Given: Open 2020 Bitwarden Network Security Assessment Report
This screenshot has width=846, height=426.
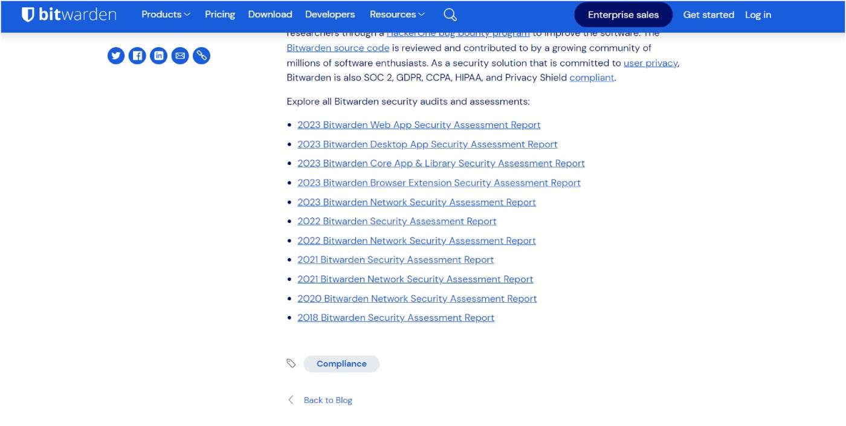Looking at the screenshot, I should pos(417,299).
